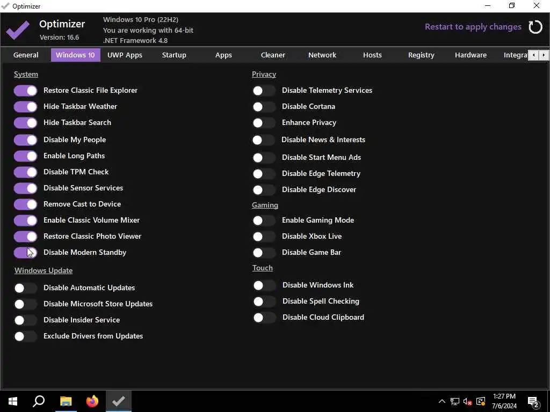Open Windows Start menu
This screenshot has width=550, height=412.
pos(13,401)
